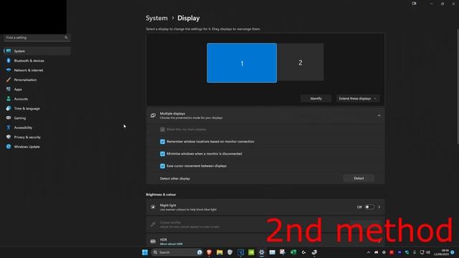Open the blue V app on taskbar
The width and height of the screenshot is (459, 258).
point(241,252)
